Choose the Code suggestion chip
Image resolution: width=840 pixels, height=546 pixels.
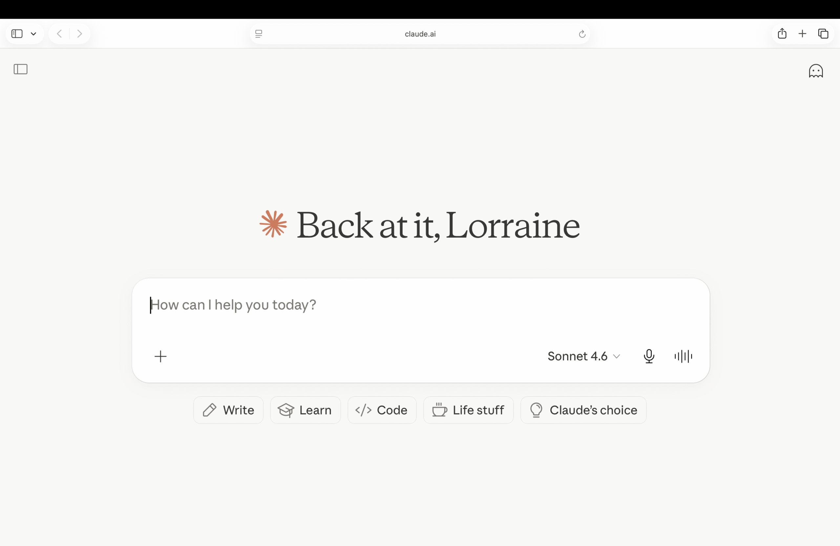point(382,410)
